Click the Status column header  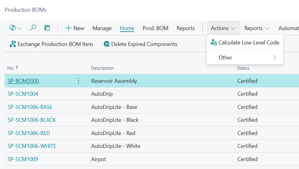243,68
